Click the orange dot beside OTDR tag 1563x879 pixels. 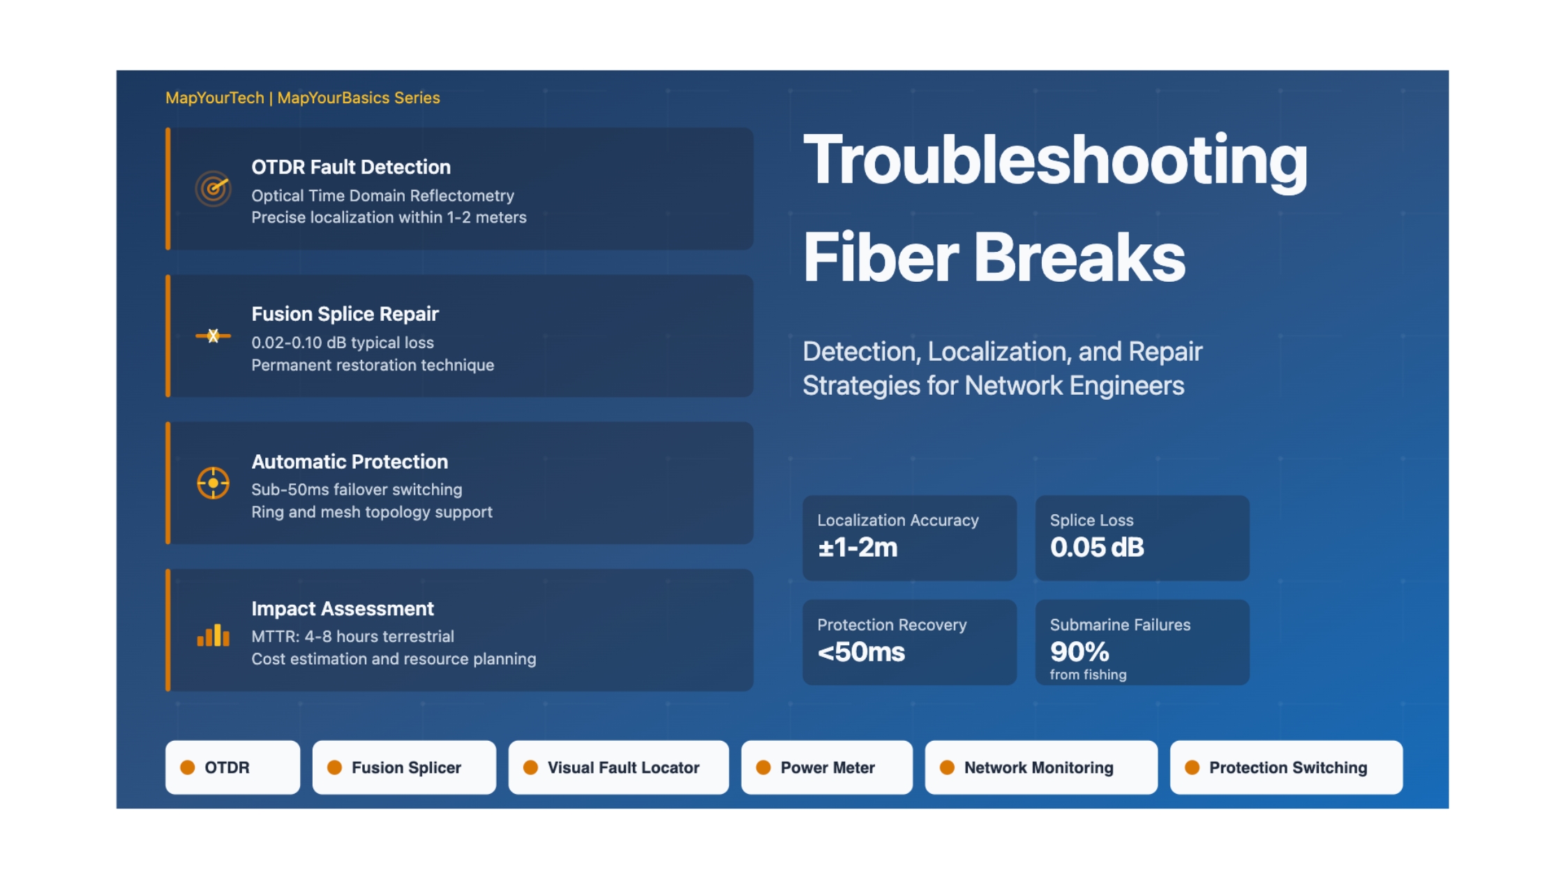tap(188, 767)
